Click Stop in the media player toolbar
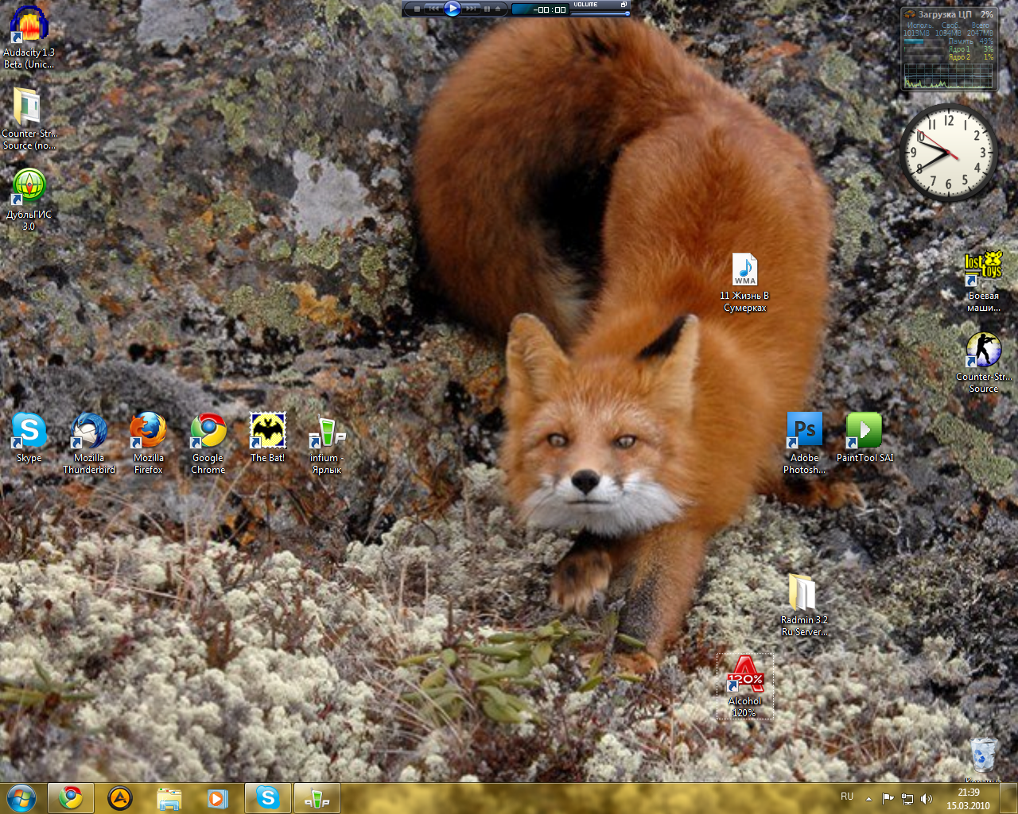 point(417,10)
